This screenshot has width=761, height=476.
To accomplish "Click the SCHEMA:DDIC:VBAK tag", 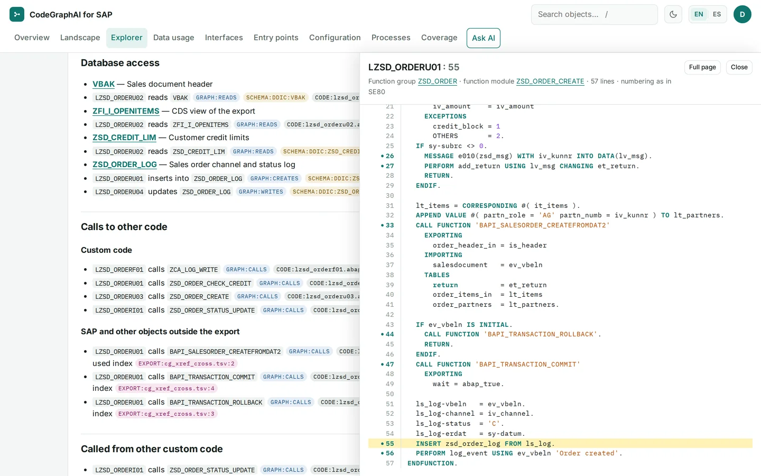I will (276, 97).
